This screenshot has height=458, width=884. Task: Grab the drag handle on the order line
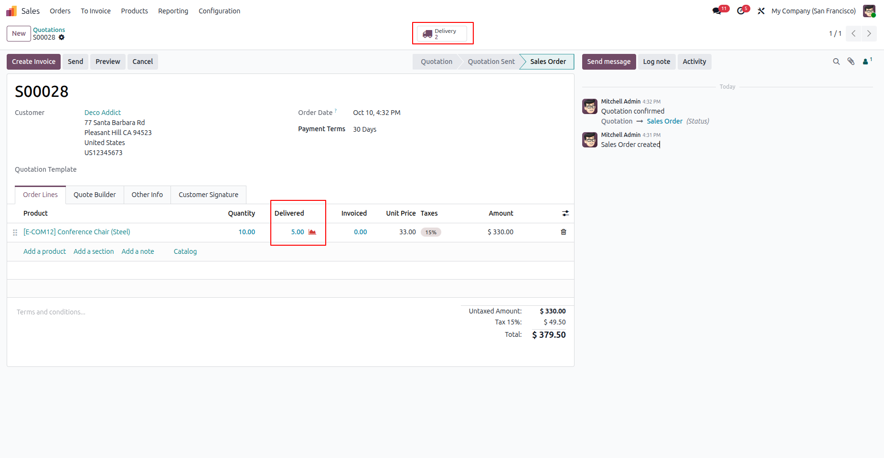click(x=15, y=232)
